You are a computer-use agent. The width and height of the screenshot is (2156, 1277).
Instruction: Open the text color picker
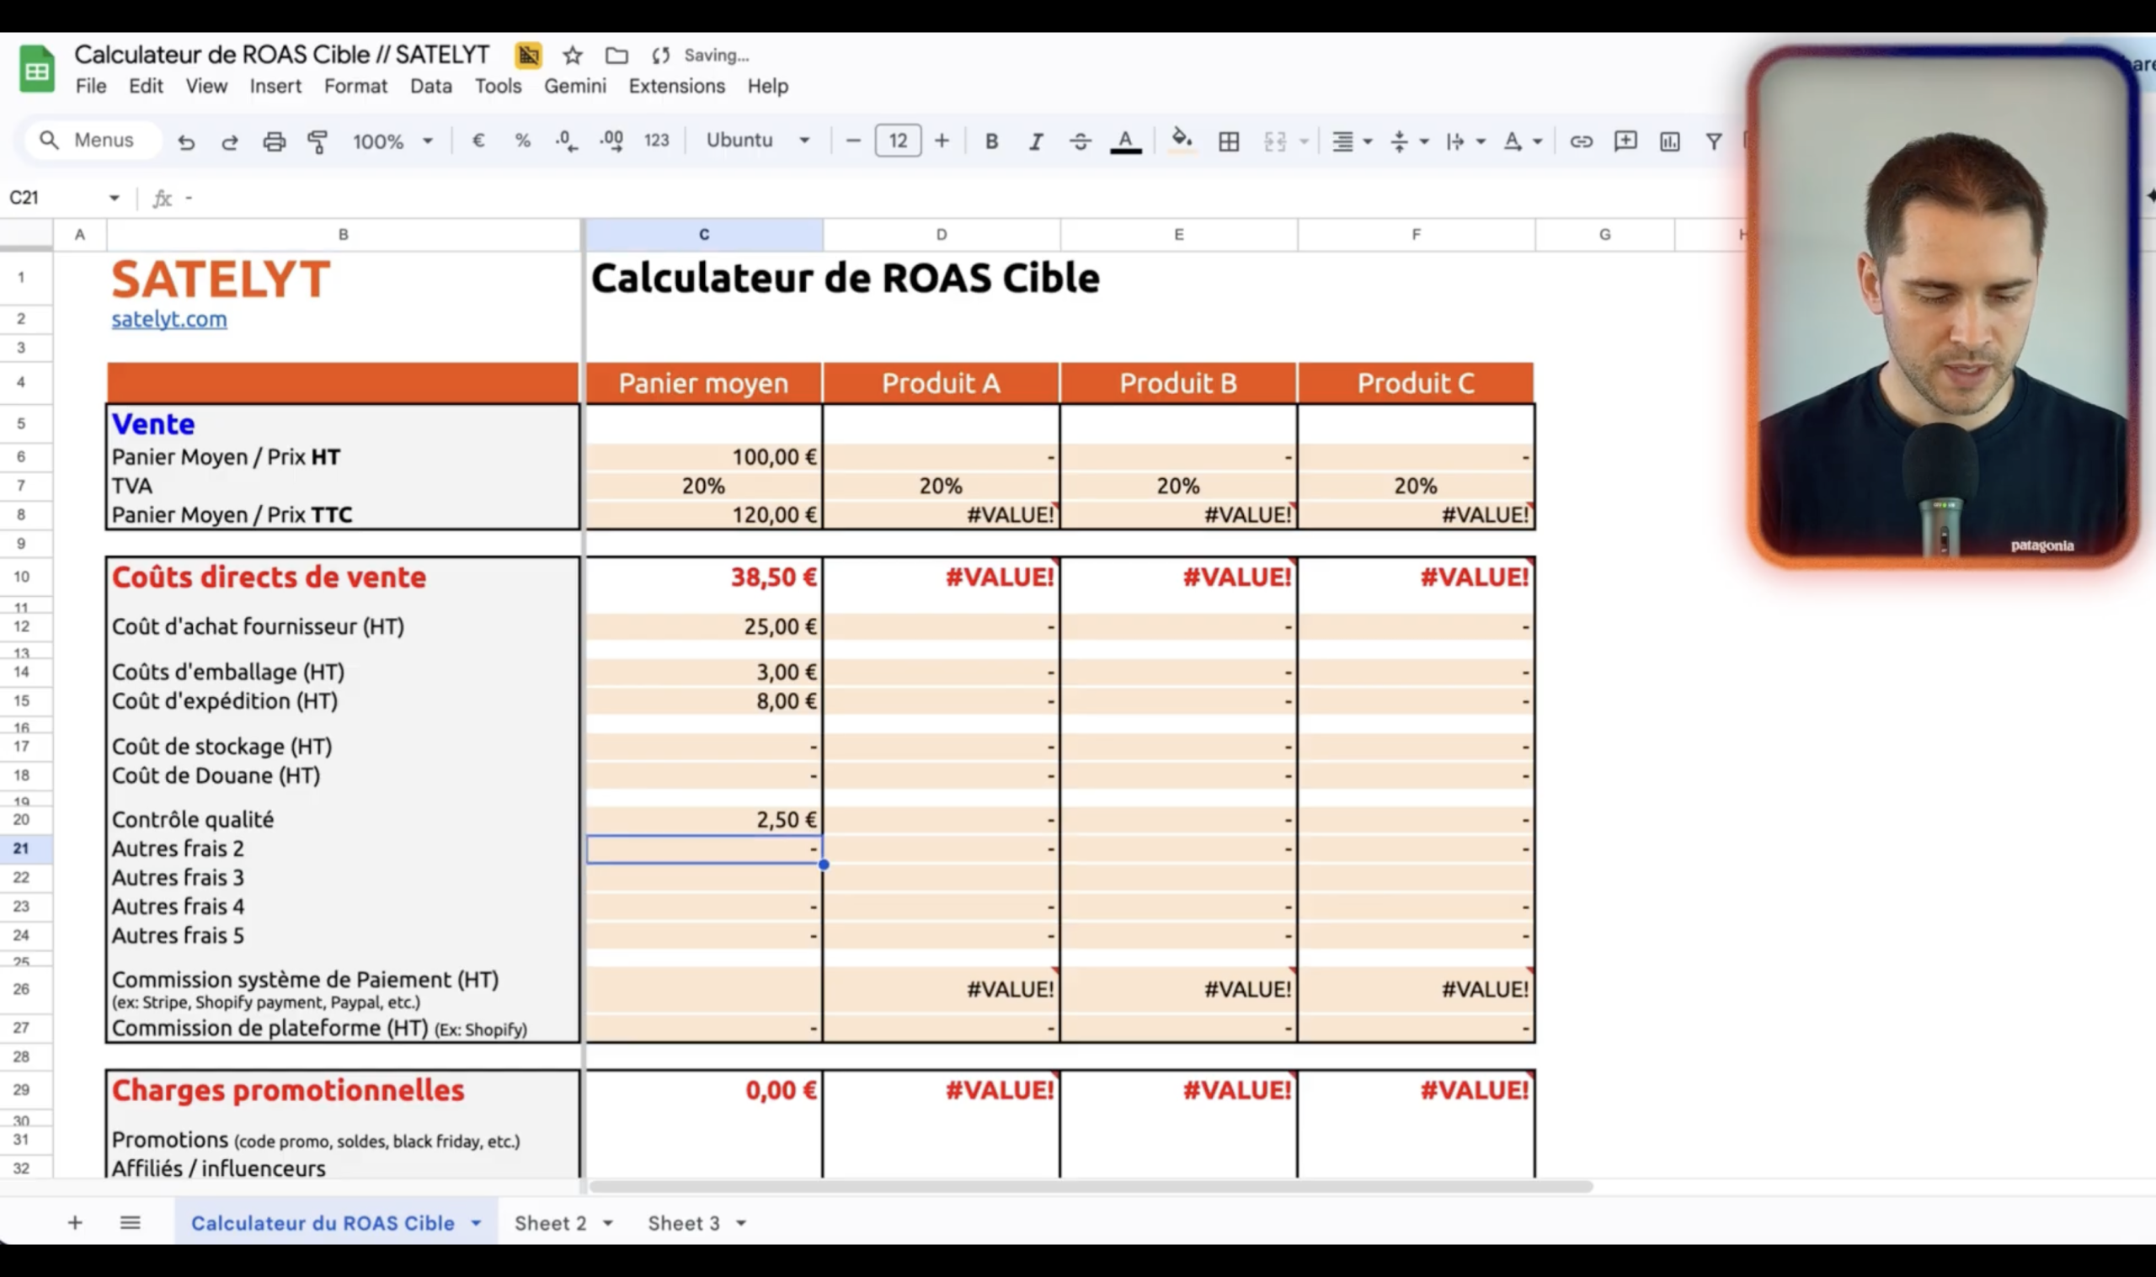coord(1125,141)
